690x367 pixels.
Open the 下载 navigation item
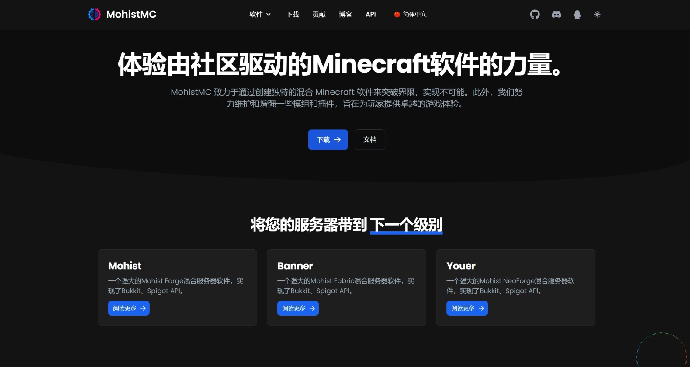pos(293,14)
